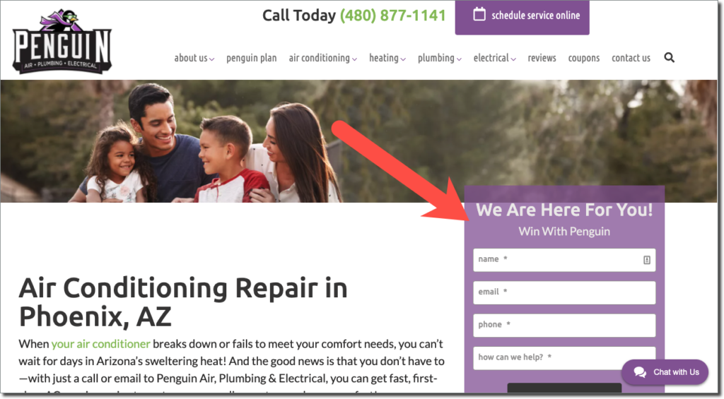724x399 pixels.
Task: Open the heating dropdown menu
Action: tap(387, 58)
